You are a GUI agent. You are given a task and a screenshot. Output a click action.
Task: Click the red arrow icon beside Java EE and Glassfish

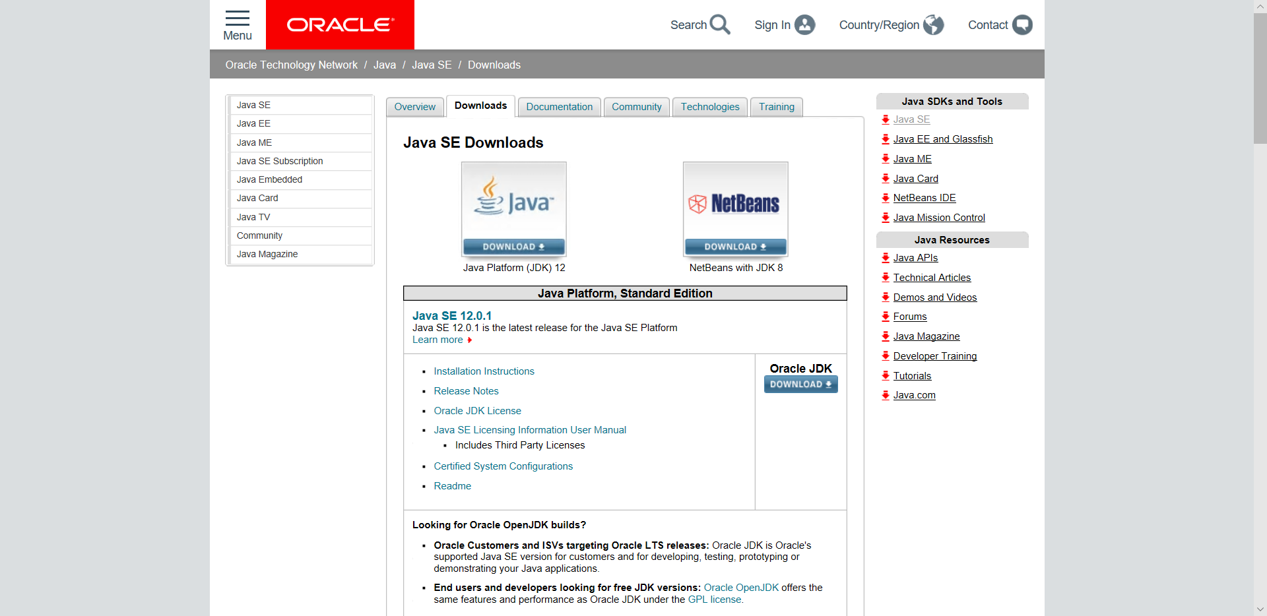tap(886, 139)
